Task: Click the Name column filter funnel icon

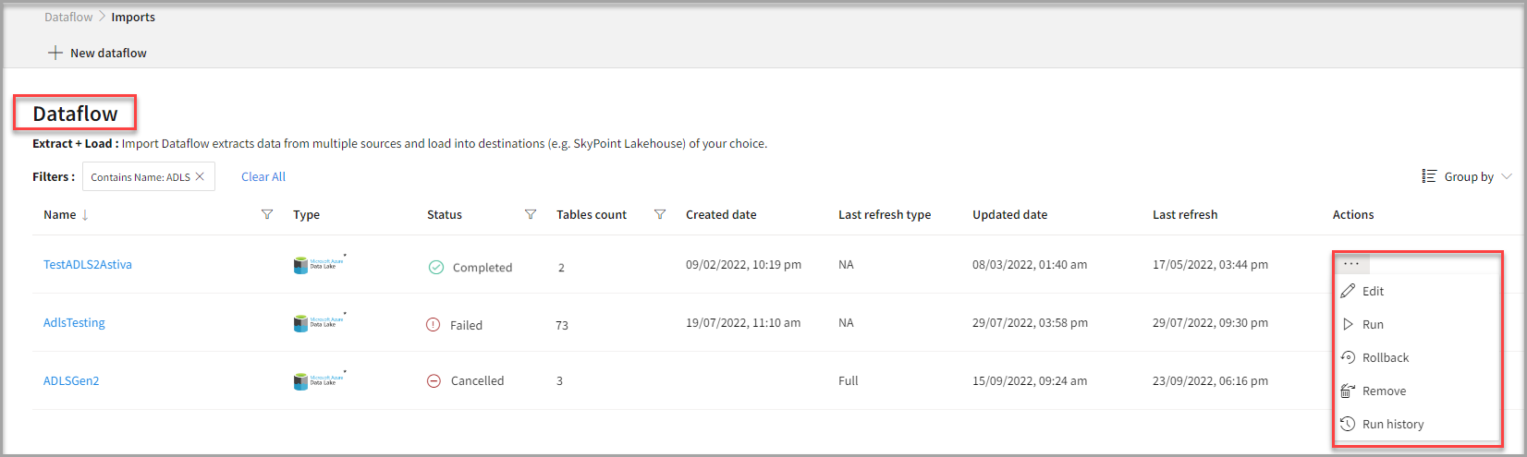Action: [x=267, y=214]
